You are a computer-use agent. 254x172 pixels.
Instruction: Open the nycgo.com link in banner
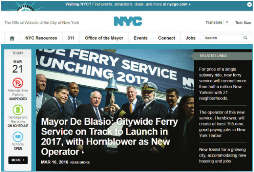pyautogui.click(x=178, y=4)
